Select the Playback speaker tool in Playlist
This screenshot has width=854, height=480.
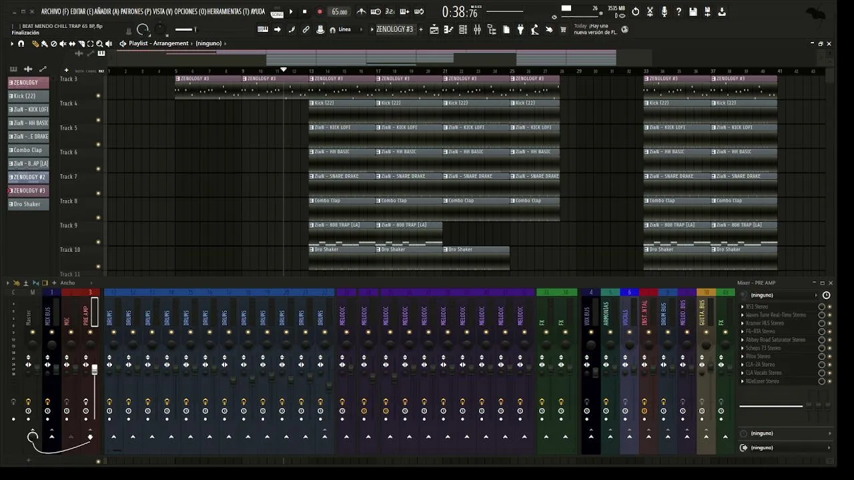coord(109,43)
